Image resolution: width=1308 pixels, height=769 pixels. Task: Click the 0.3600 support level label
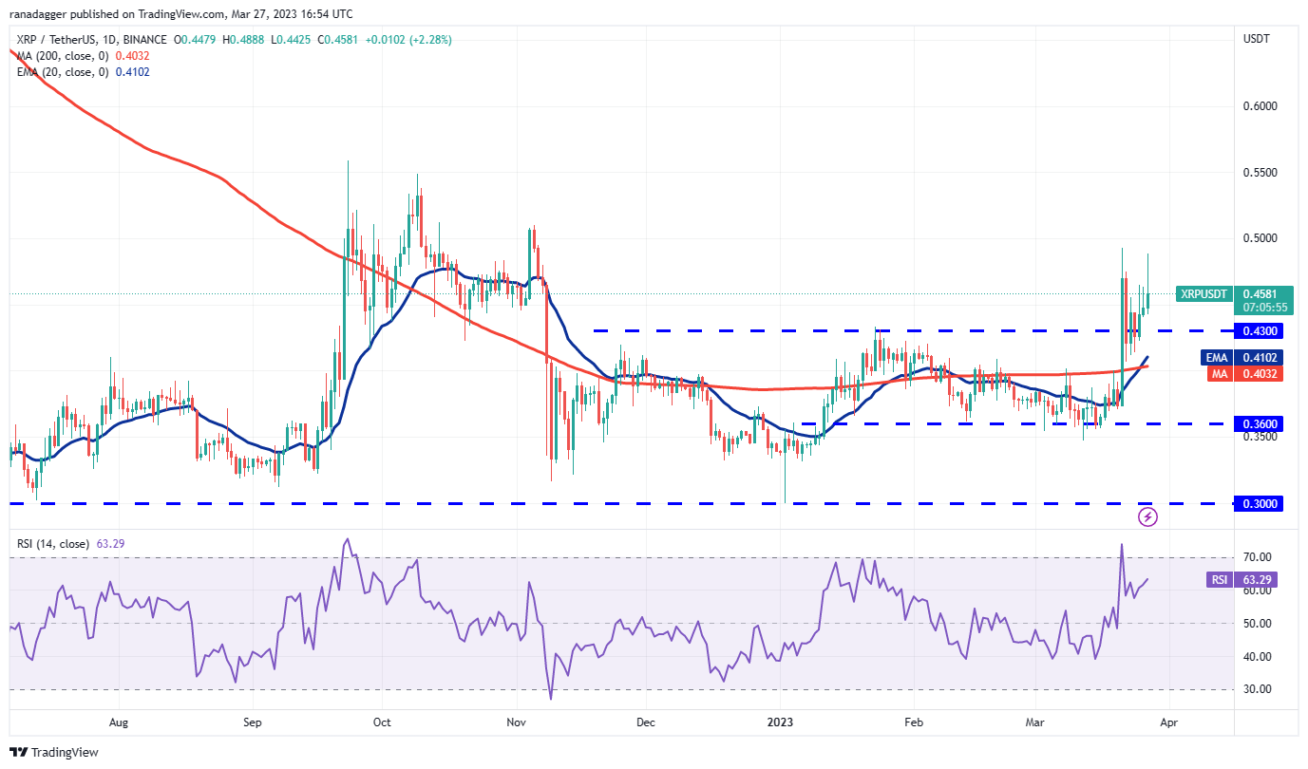point(1258,423)
